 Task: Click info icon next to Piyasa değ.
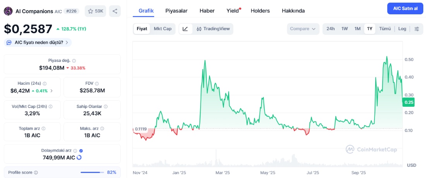pos(74,61)
